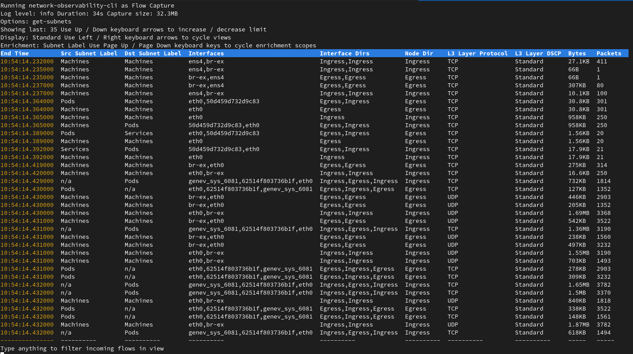
Task: Click the timestamp 10:54:14.419000
Action: (27, 165)
